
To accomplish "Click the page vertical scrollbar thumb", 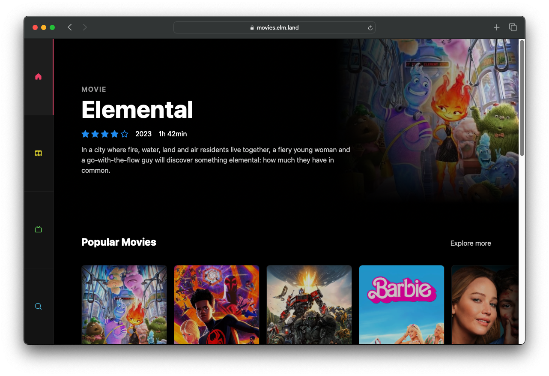I will tap(522, 98).
